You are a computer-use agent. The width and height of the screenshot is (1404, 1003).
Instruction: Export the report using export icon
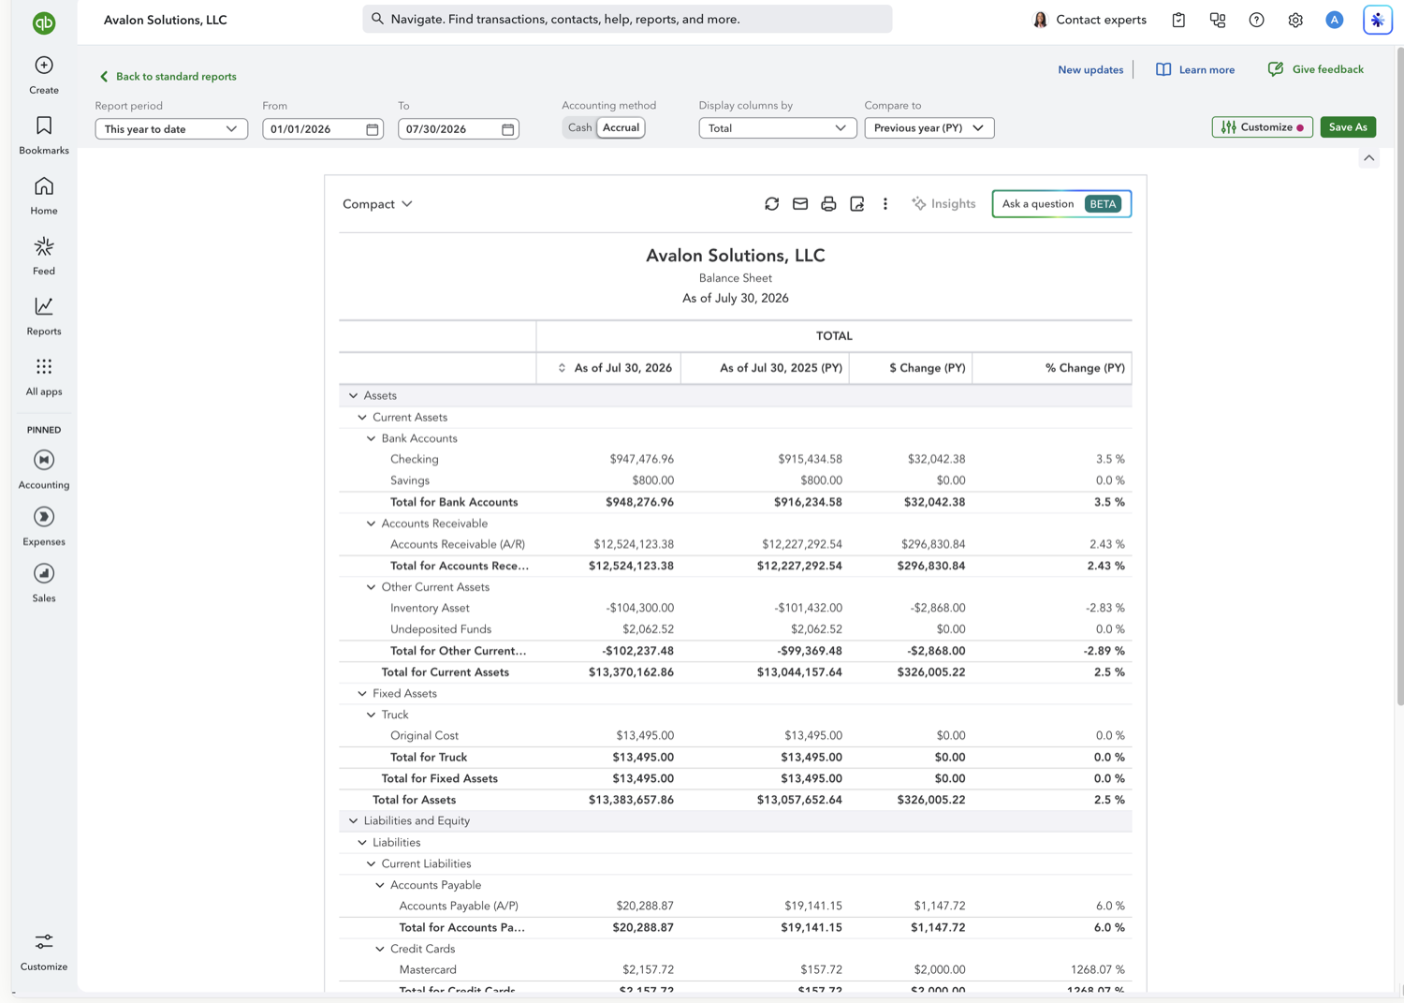click(857, 204)
